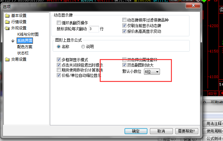Select K线与分时图 in the tree
Viewport: 223px width, 141px height.
pos(28,34)
